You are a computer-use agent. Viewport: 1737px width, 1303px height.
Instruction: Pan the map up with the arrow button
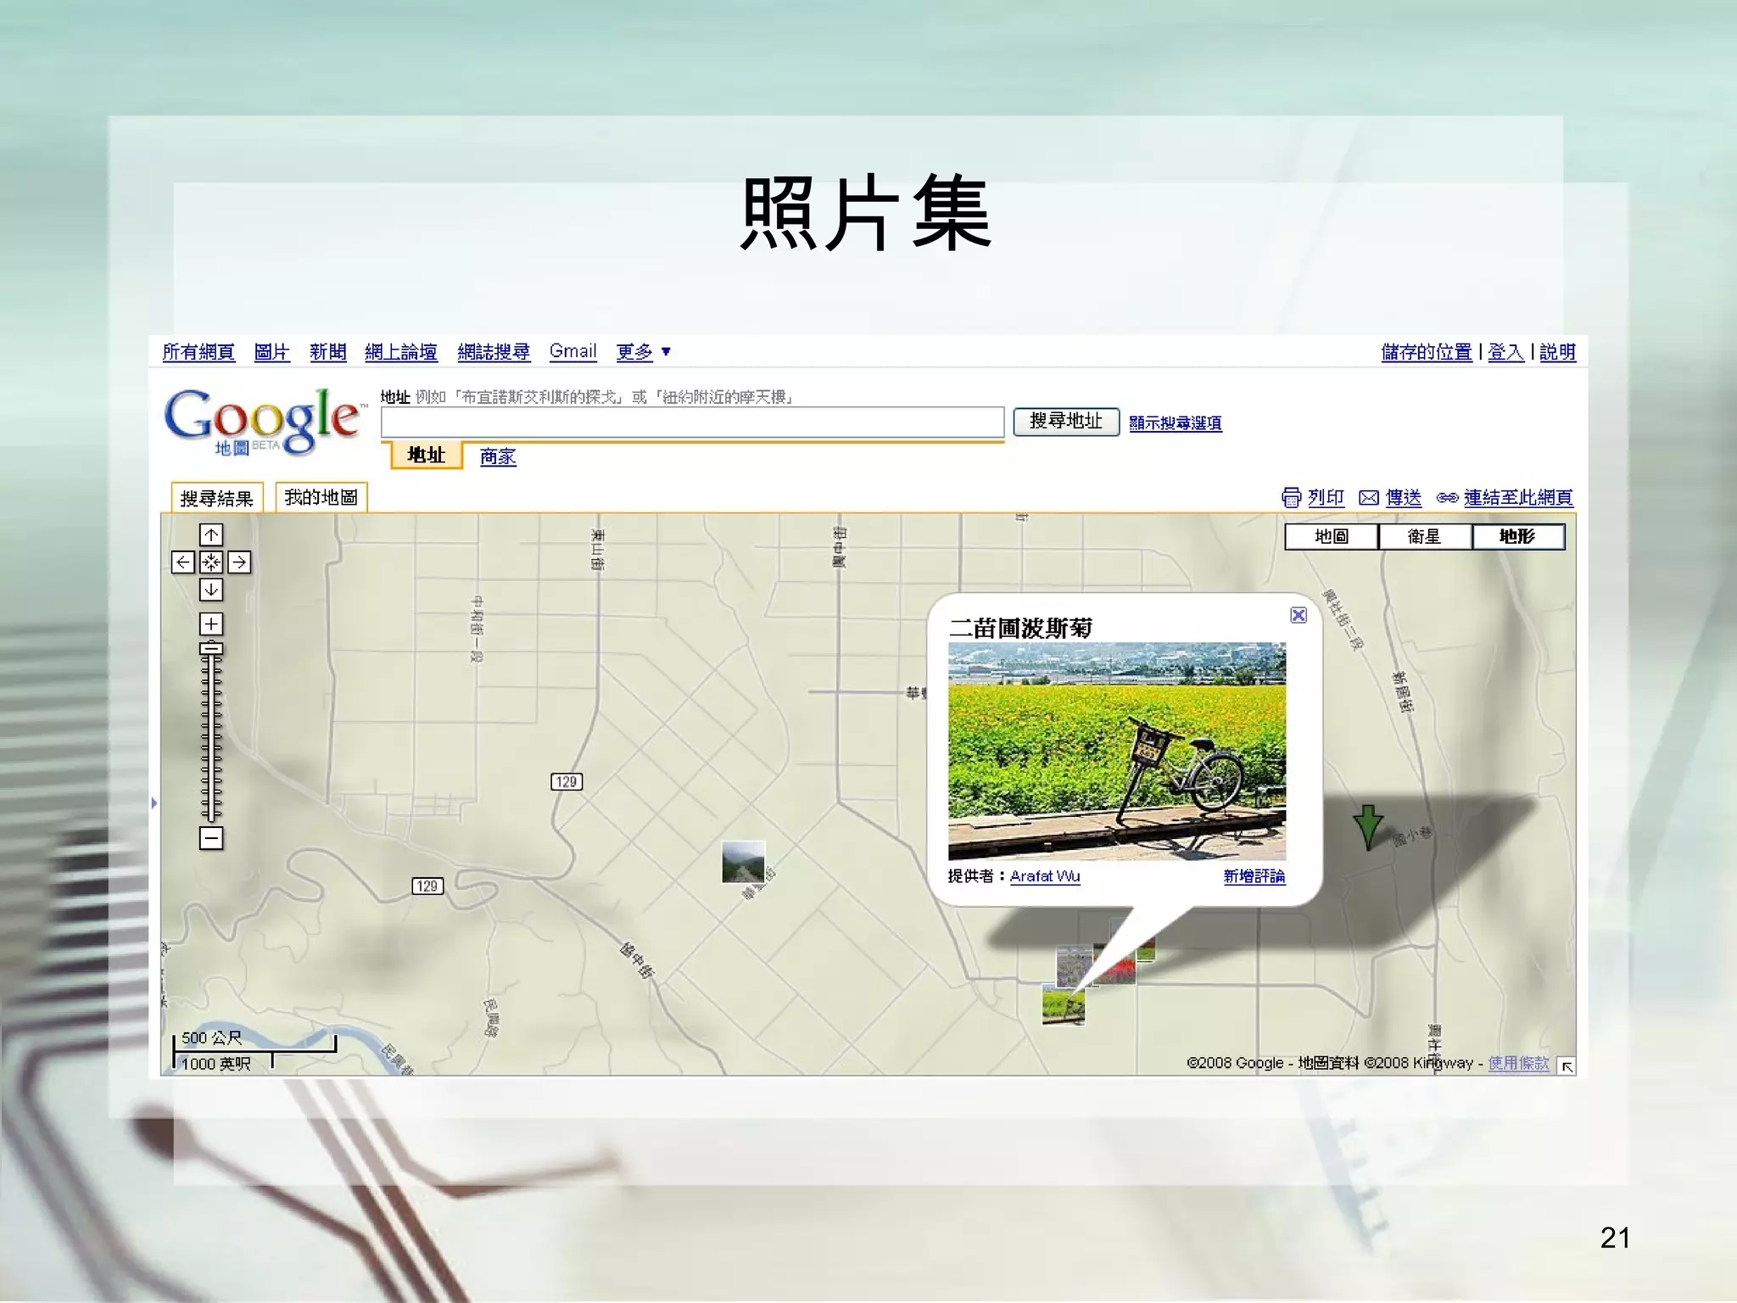tap(211, 534)
